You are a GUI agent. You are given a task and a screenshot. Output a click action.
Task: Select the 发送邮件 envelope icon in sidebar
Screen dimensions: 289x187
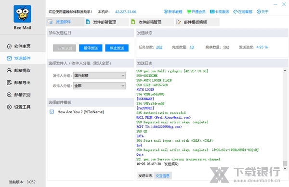point(9,58)
